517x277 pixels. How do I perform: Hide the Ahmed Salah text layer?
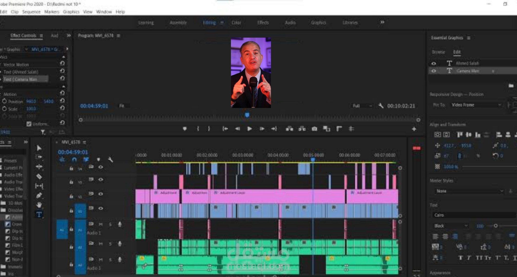click(434, 63)
